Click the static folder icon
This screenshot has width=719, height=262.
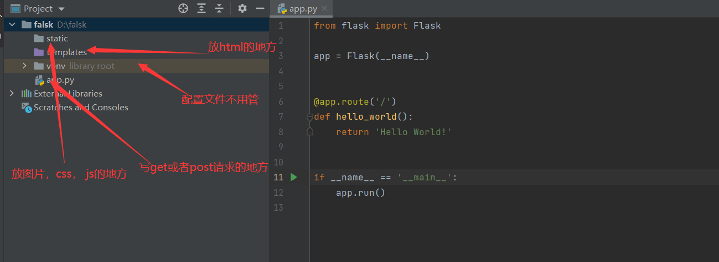point(39,39)
